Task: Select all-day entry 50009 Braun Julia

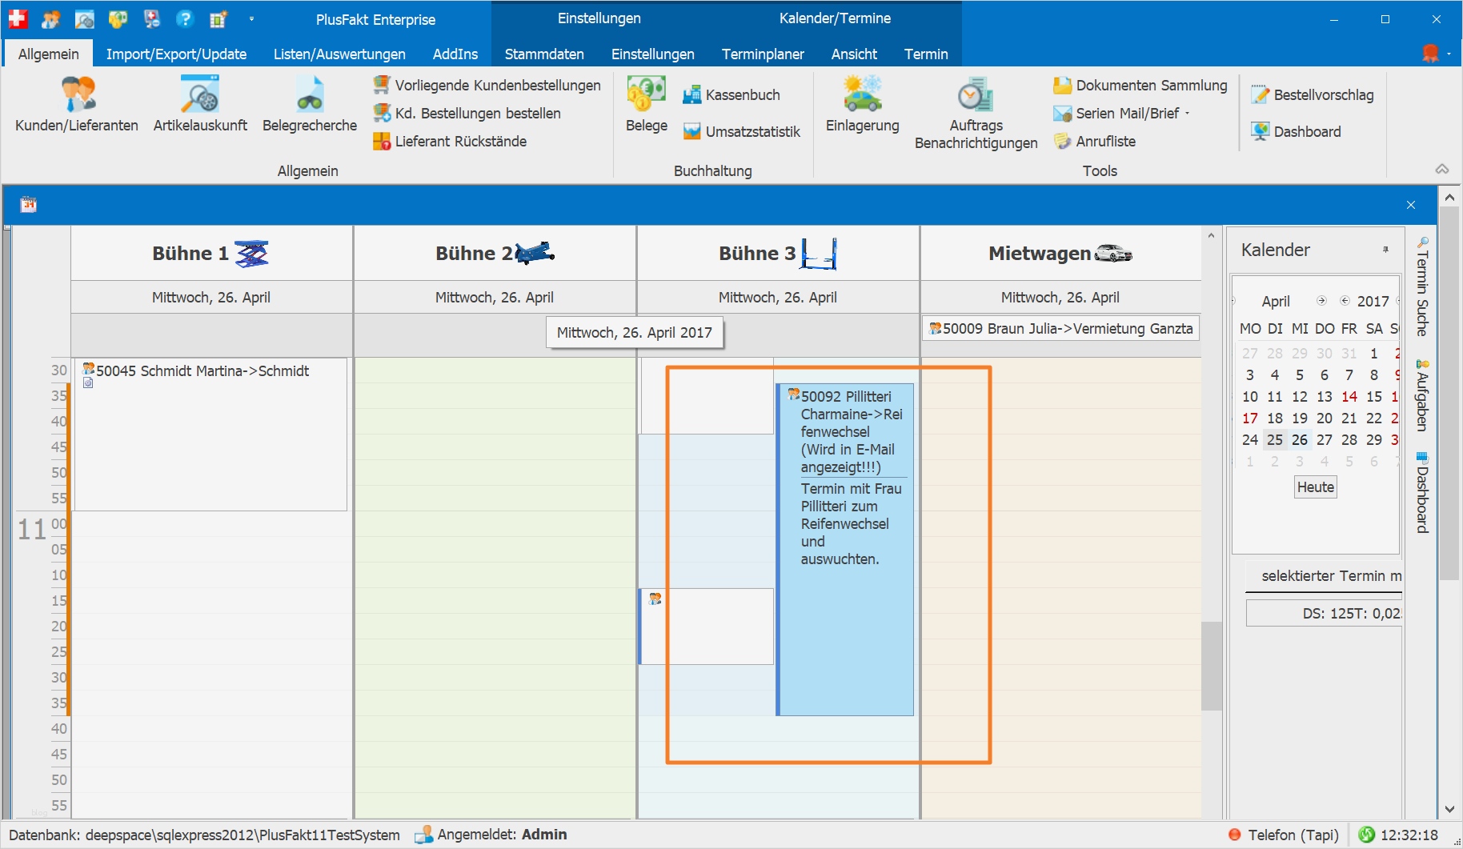Action: tap(1060, 328)
